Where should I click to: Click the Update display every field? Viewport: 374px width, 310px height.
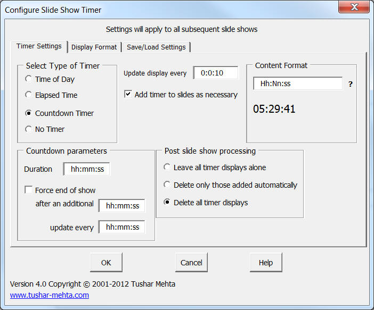click(x=215, y=73)
